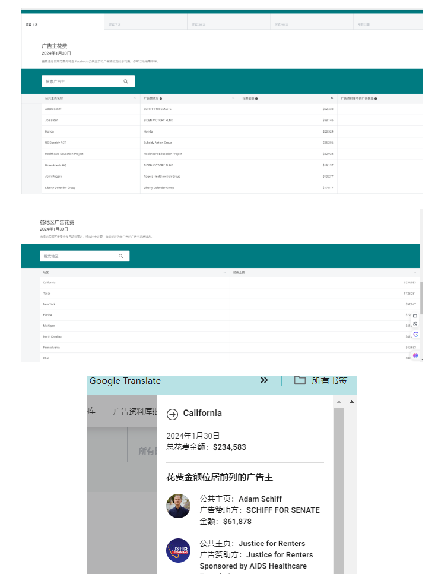Click the 总花费金额 $234,583 line in panel
Screen dimensions: 435x574
click(206, 447)
